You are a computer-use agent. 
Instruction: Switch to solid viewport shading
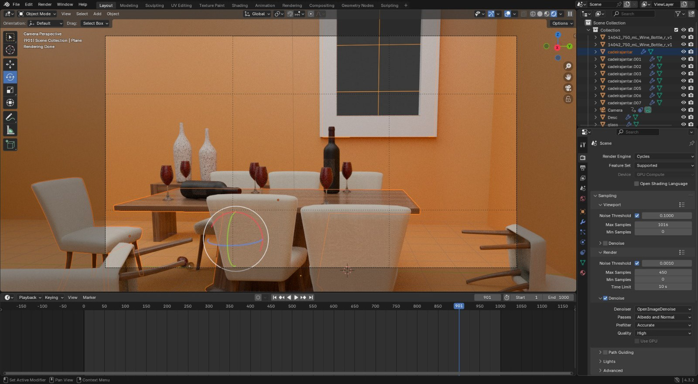540,14
